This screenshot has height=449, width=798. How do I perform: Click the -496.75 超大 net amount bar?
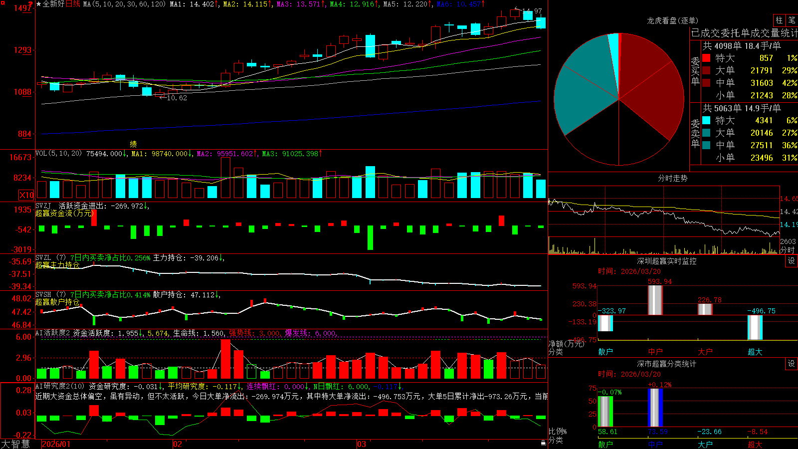click(x=755, y=328)
